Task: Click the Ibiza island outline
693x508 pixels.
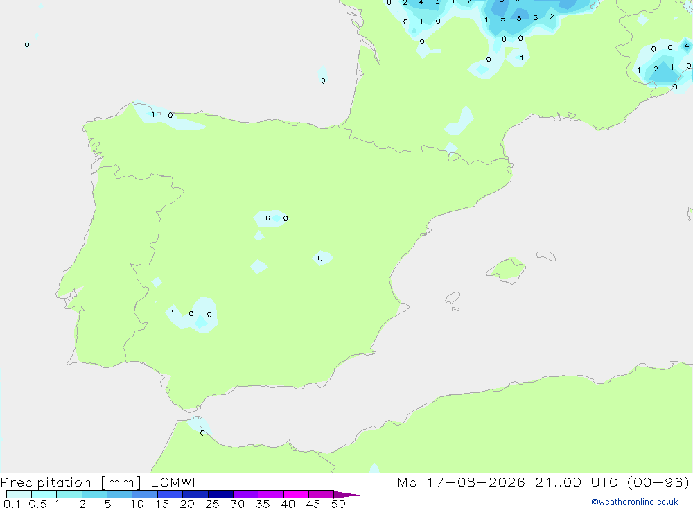Action: pyautogui.click(x=453, y=297)
